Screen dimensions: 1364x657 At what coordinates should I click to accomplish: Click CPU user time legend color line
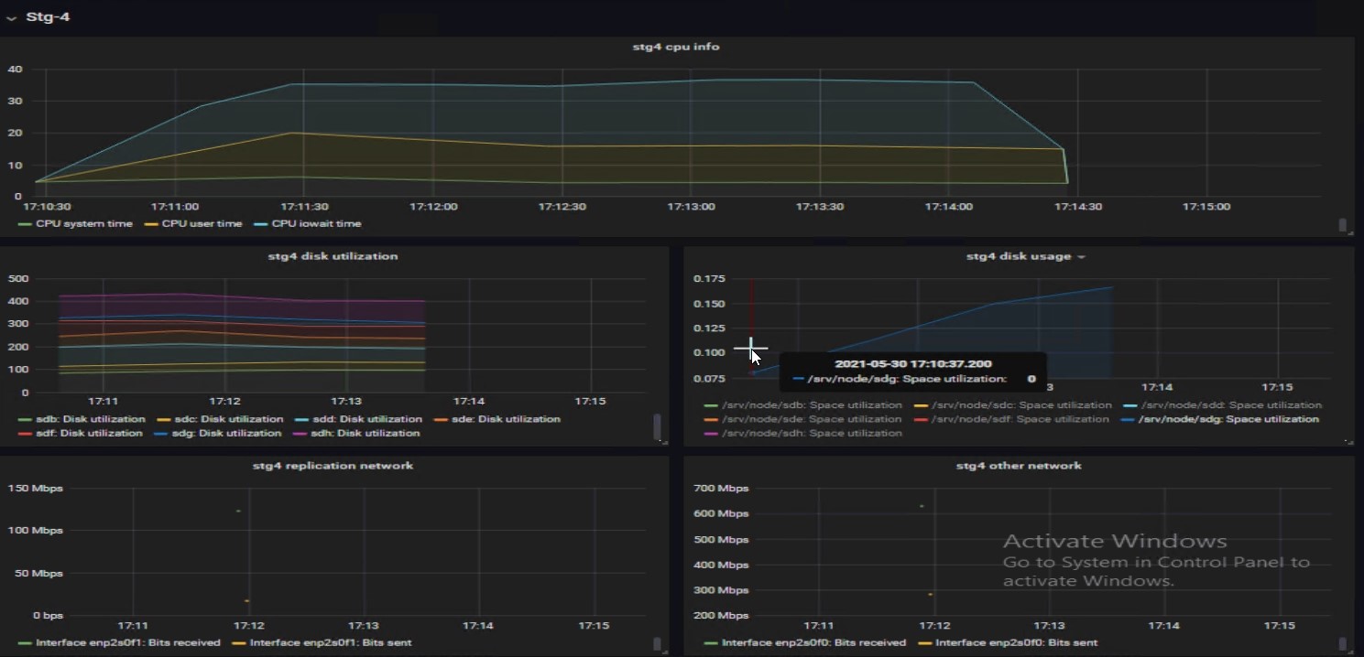point(151,224)
